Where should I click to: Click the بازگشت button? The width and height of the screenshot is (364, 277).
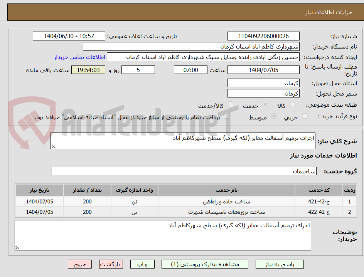click(111, 264)
